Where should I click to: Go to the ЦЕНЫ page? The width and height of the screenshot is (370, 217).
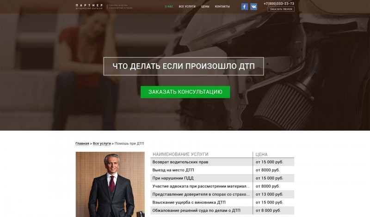(x=205, y=6)
